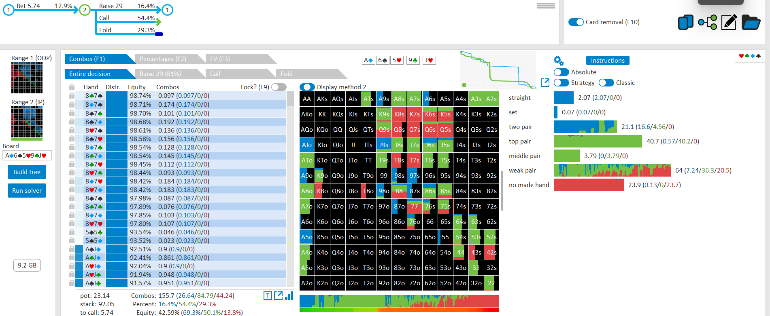The height and width of the screenshot is (316, 770).
Task: Click the A♦ board card
Action: [x=368, y=60]
